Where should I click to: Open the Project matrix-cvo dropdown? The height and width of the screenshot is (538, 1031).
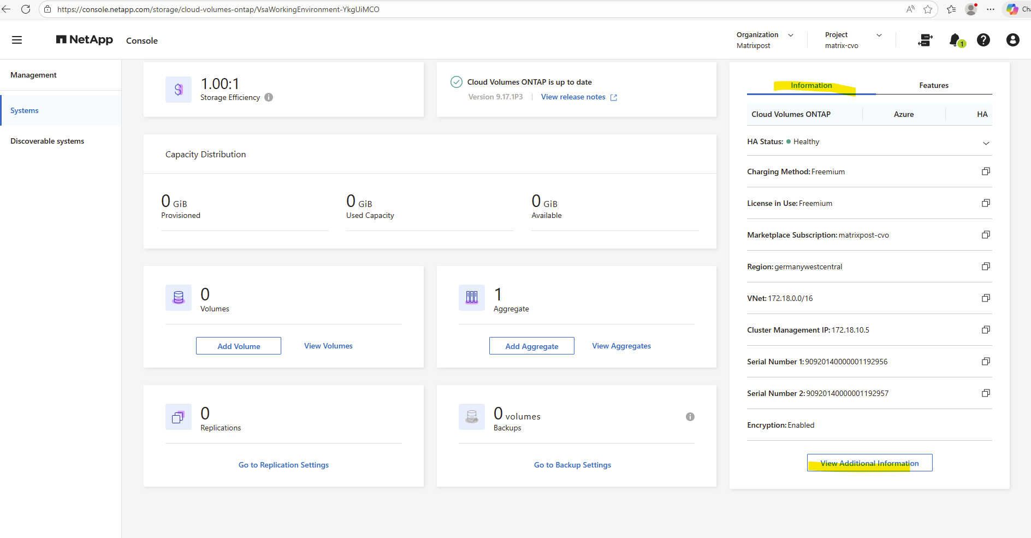click(x=879, y=35)
